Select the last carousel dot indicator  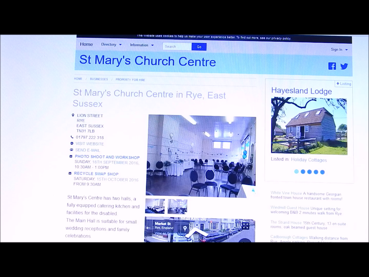(x=322, y=172)
